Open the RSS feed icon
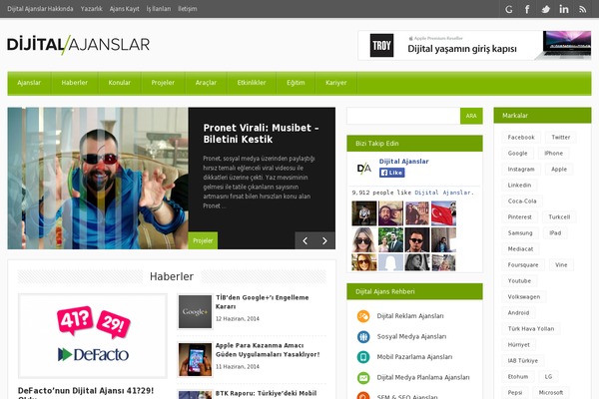The height and width of the screenshot is (399, 599). tap(582, 9)
